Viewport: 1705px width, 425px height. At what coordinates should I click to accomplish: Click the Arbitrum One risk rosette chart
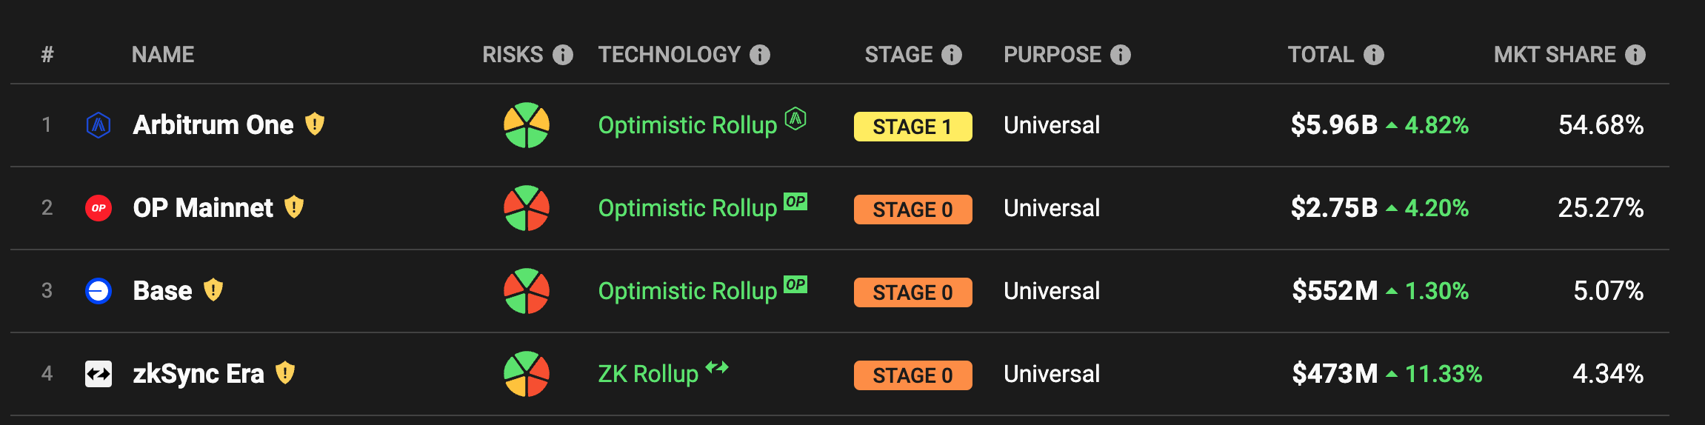tap(527, 125)
